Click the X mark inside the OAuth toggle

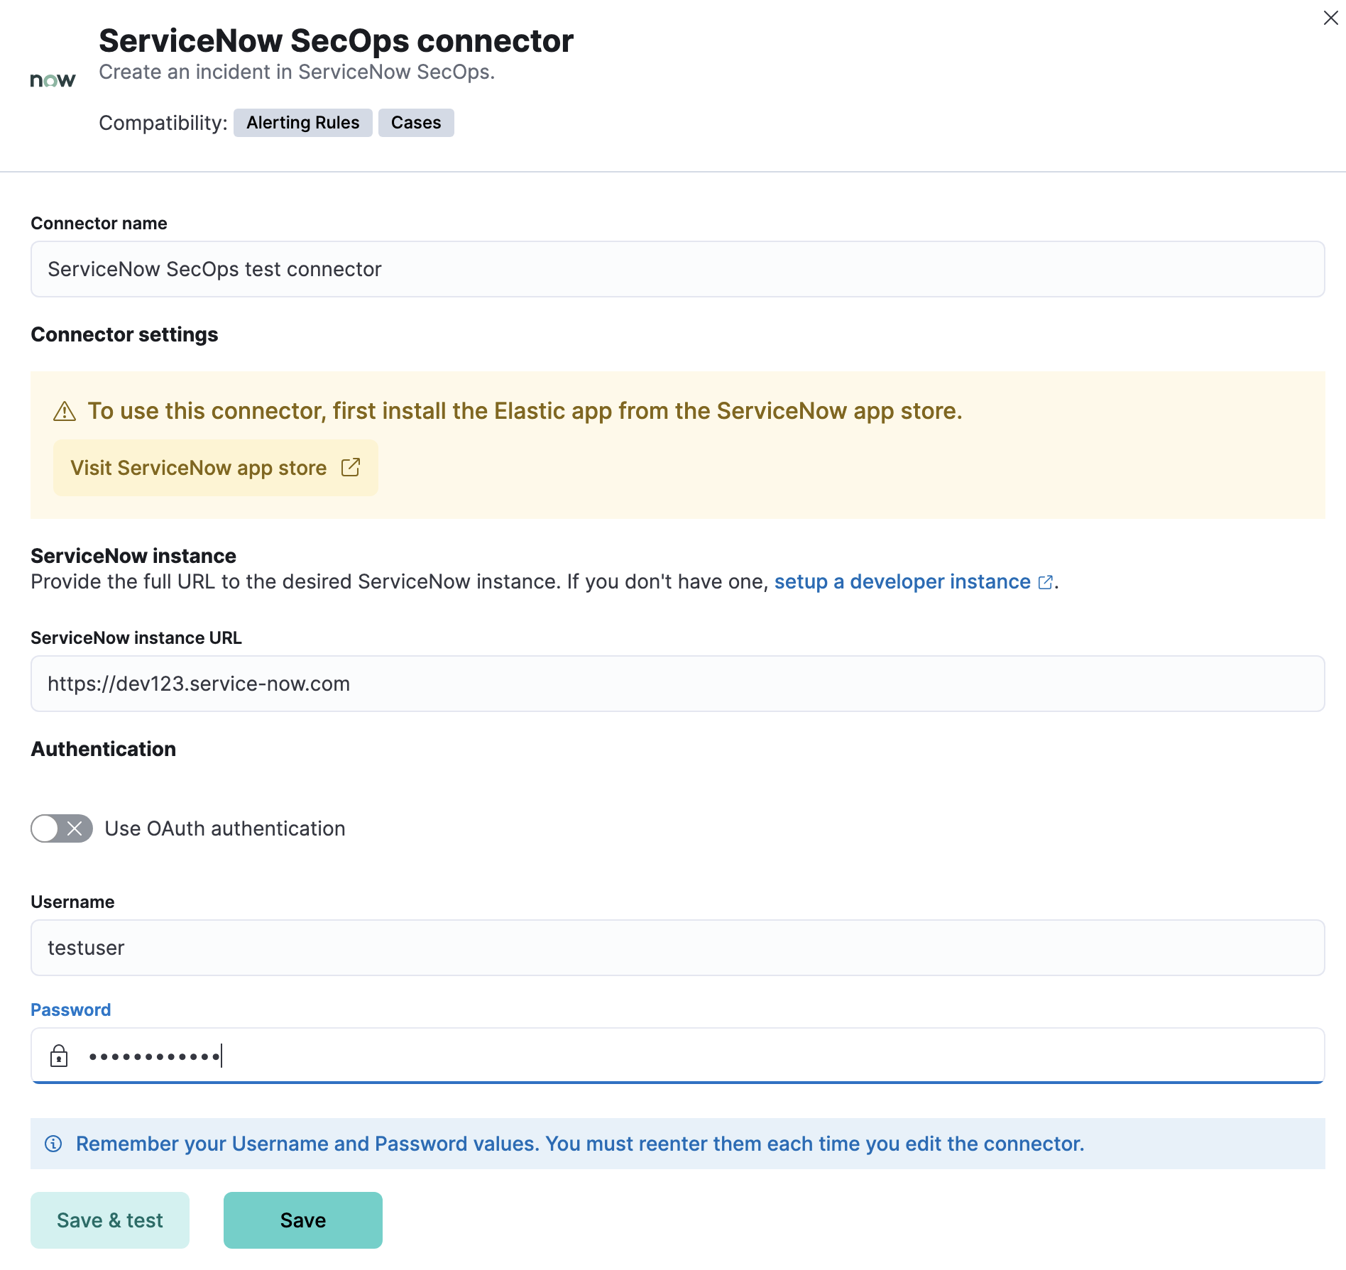coord(74,828)
